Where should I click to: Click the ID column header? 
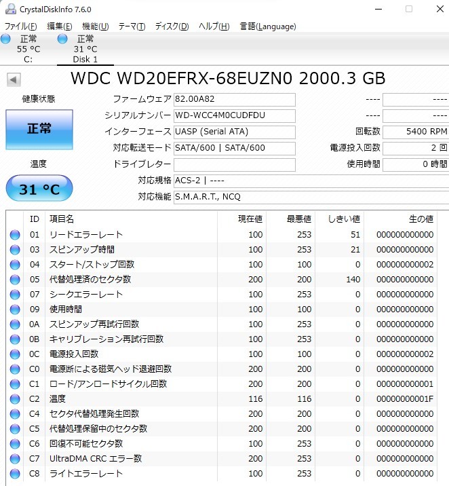(x=35, y=219)
